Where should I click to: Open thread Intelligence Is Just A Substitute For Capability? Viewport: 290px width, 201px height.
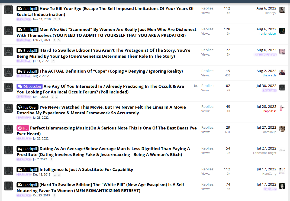(86, 170)
